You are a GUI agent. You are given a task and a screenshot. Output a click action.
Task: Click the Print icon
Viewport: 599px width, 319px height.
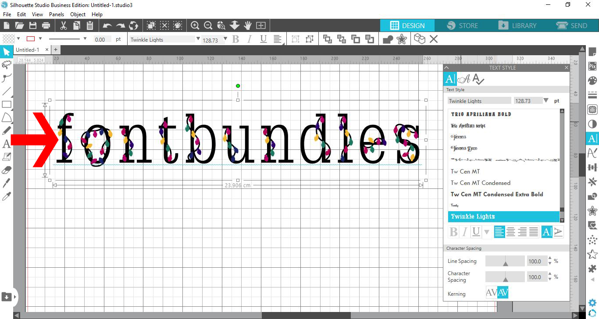tap(46, 25)
